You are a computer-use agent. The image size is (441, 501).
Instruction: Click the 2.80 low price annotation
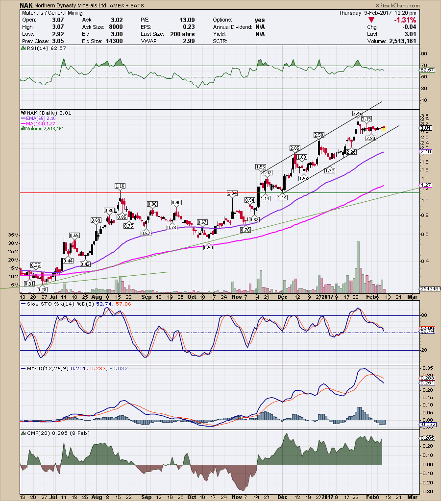click(370, 138)
